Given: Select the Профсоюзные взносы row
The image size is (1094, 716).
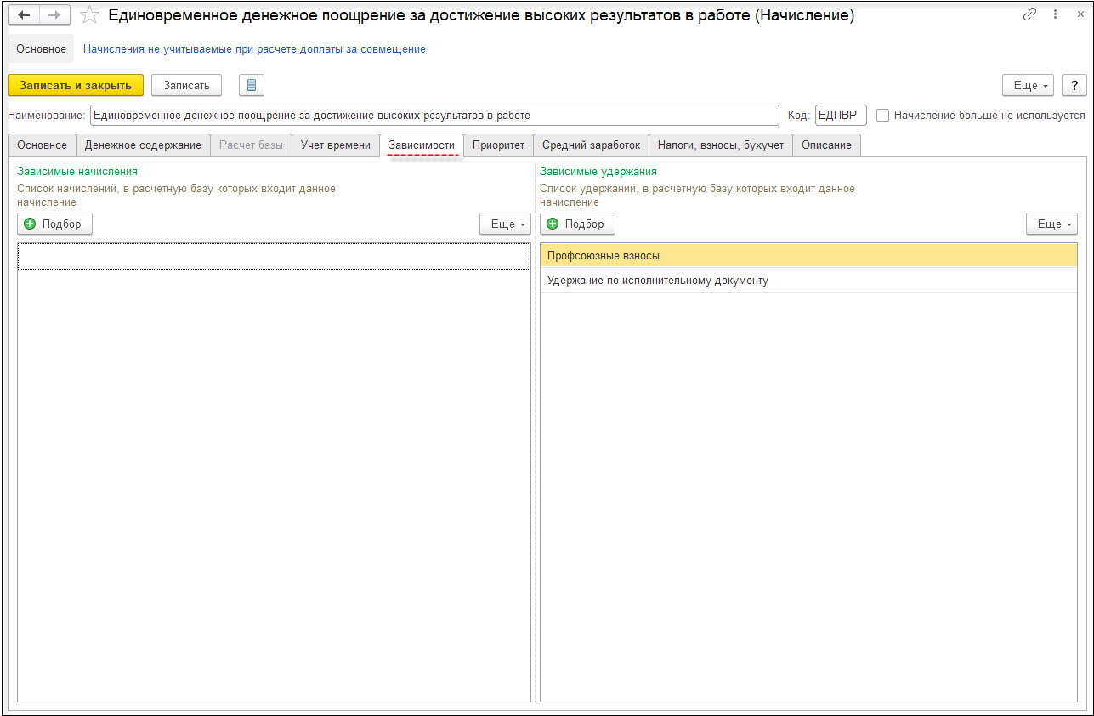Looking at the screenshot, I should tap(808, 255).
